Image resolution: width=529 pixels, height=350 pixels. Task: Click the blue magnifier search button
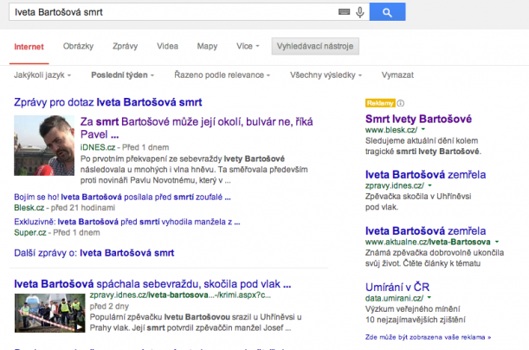click(388, 12)
